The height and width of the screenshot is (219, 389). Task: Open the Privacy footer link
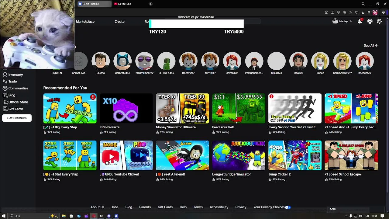[241, 207]
